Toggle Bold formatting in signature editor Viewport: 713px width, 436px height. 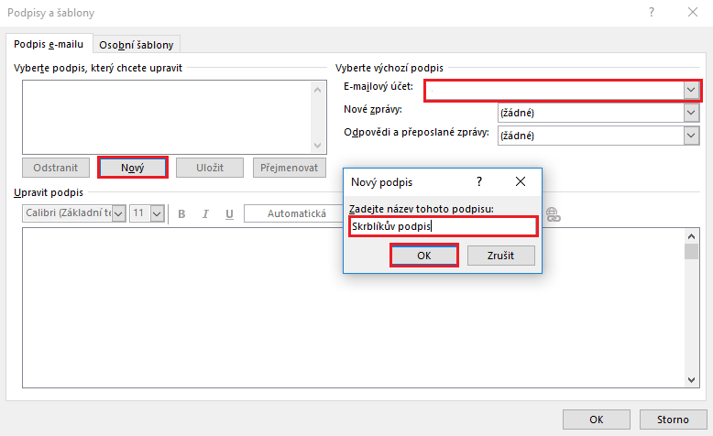181,213
